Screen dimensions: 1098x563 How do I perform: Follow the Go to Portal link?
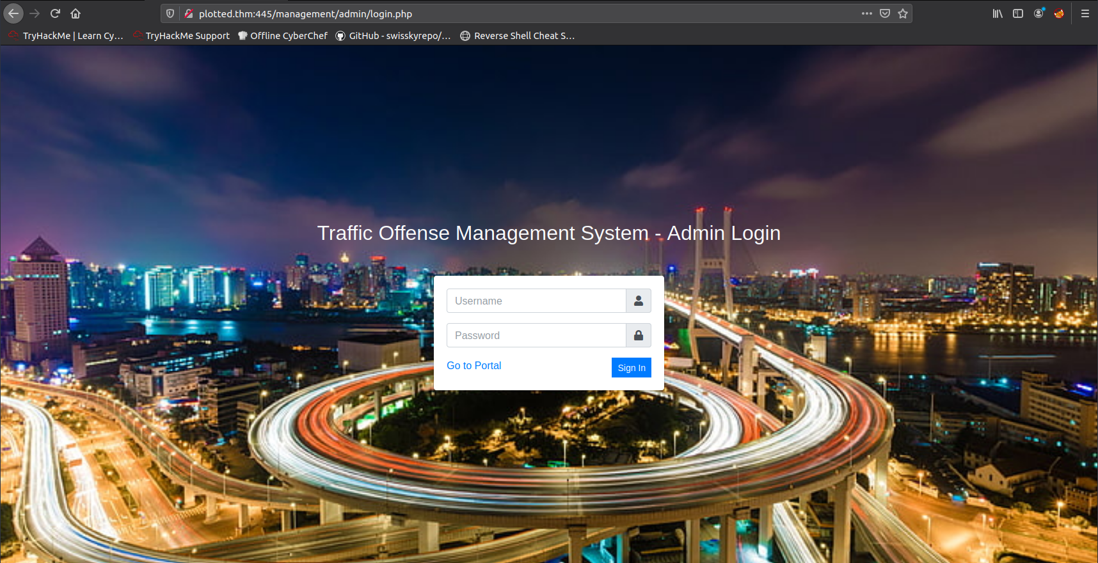pos(473,365)
